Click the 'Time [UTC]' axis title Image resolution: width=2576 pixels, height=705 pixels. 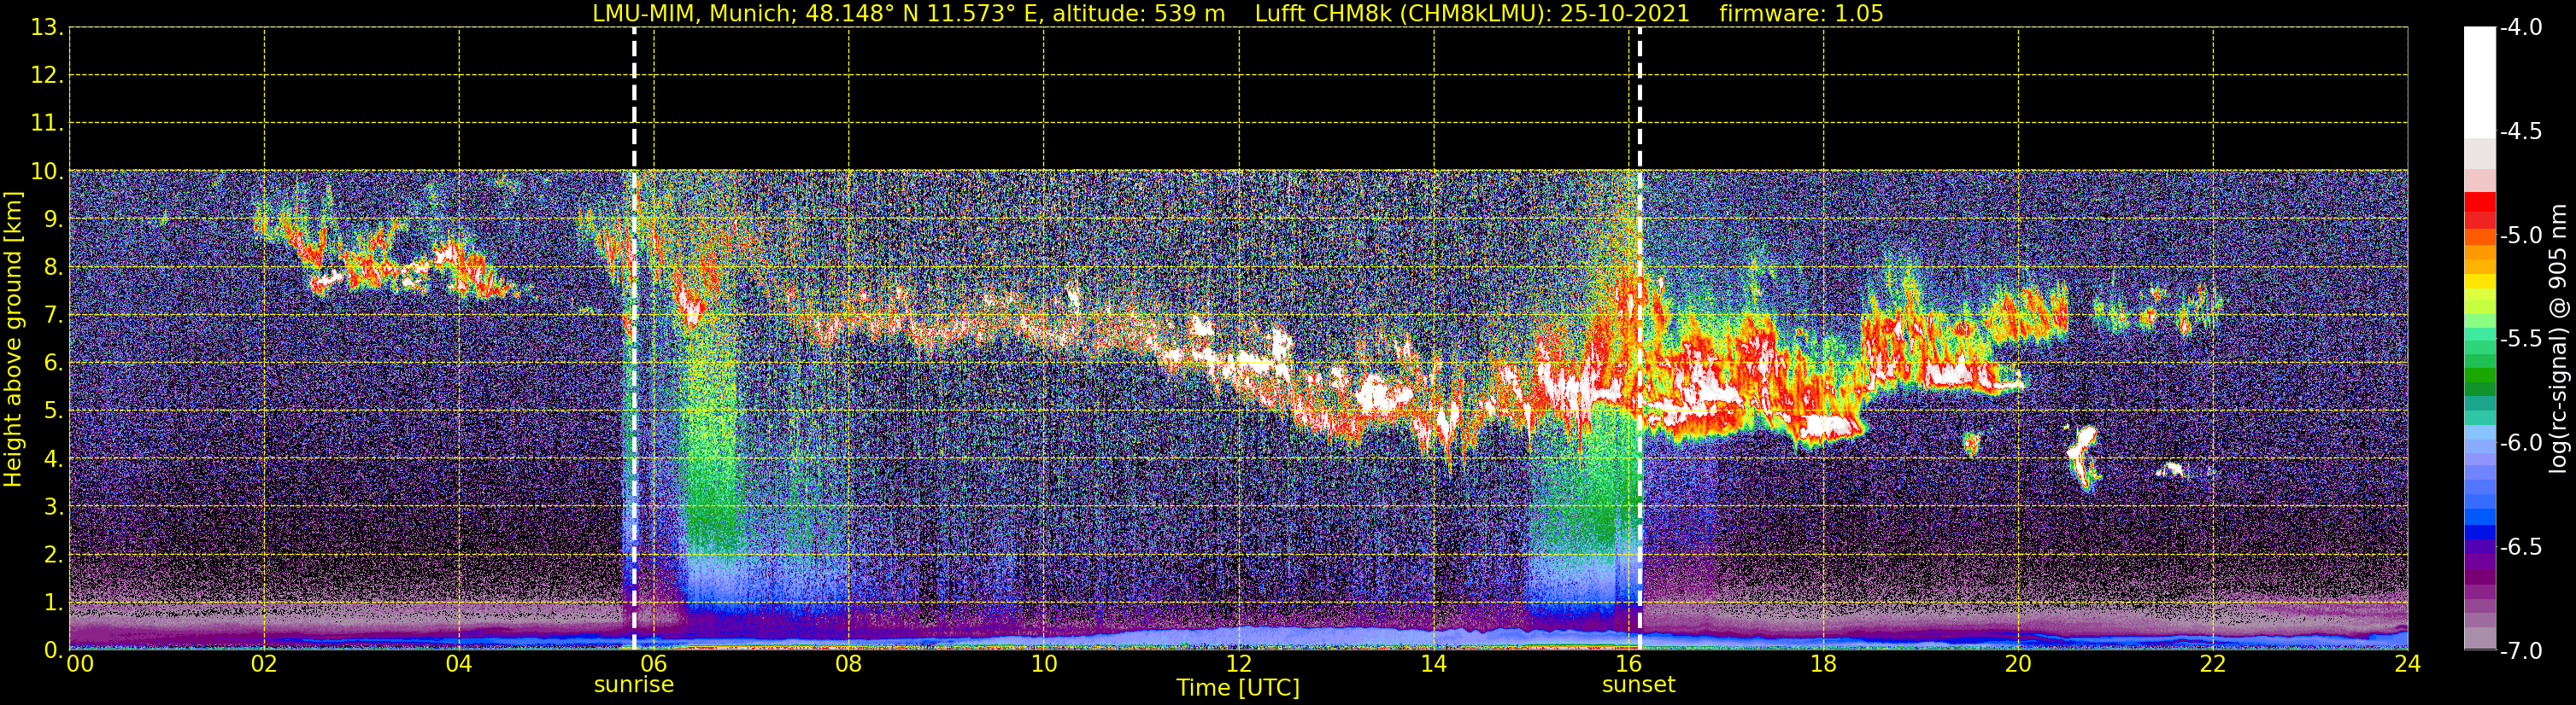coord(1238,688)
